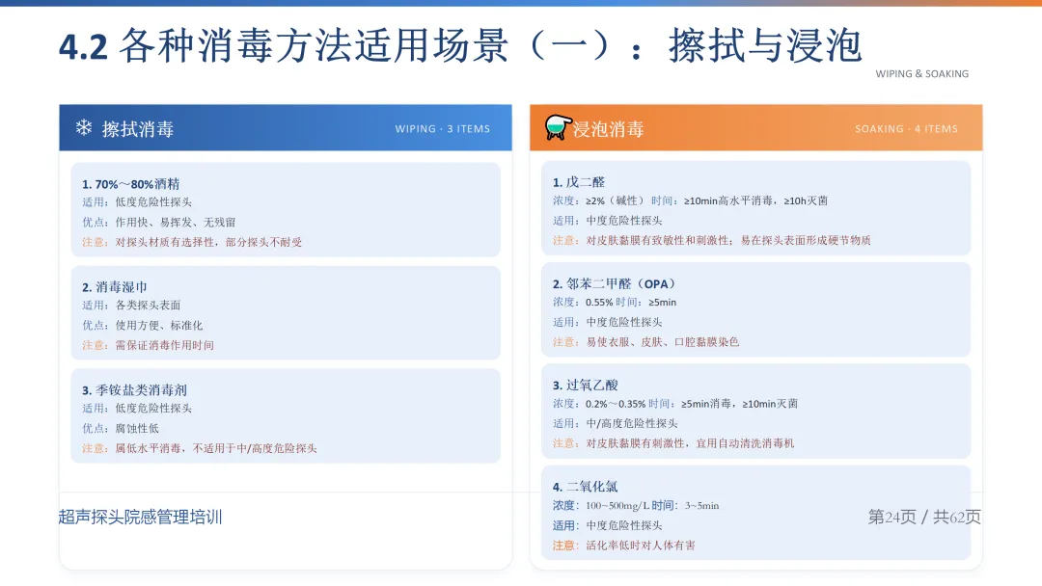Select the heading 4. 二氧化氯
Screen dimensions: 1042x586
click(x=586, y=487)
